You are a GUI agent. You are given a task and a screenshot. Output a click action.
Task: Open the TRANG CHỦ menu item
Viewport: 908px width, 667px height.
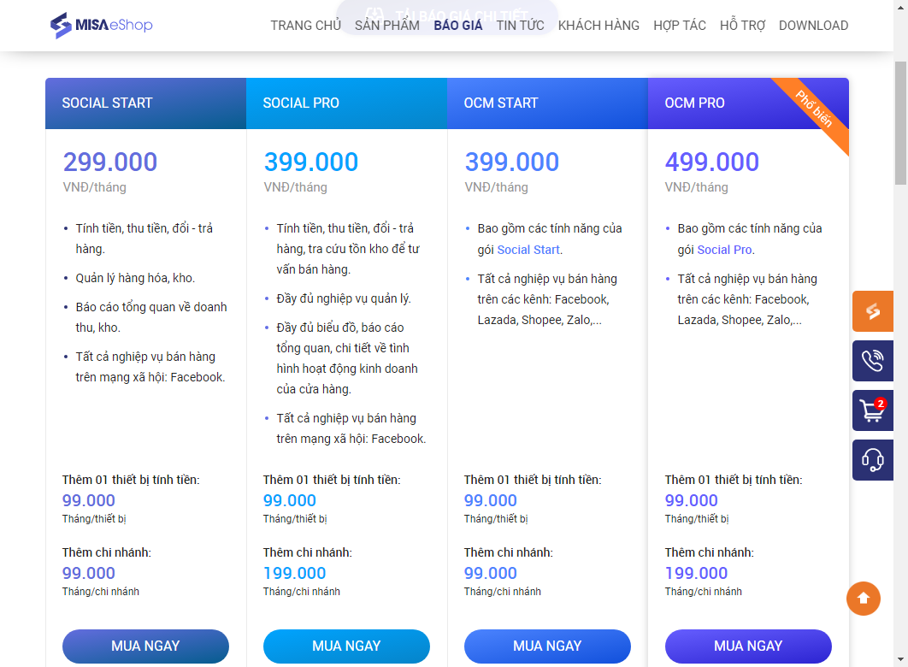coord(305,26)
